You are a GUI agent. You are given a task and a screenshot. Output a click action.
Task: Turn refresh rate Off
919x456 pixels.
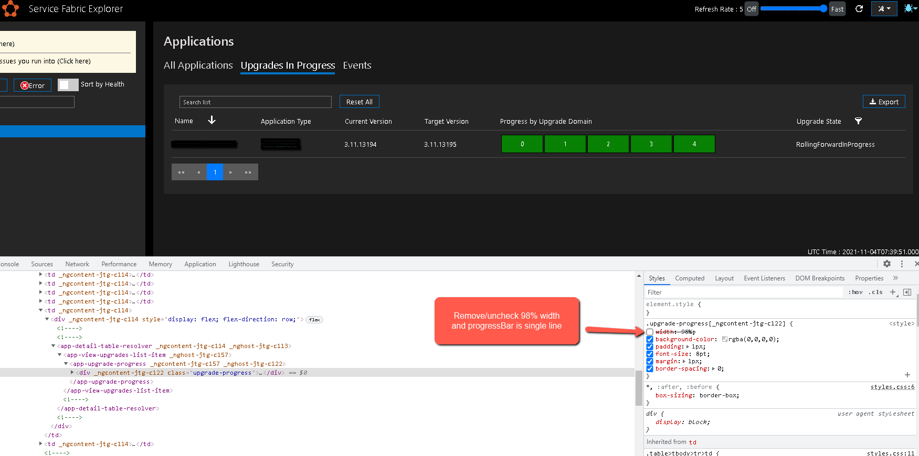click(752, 9)
